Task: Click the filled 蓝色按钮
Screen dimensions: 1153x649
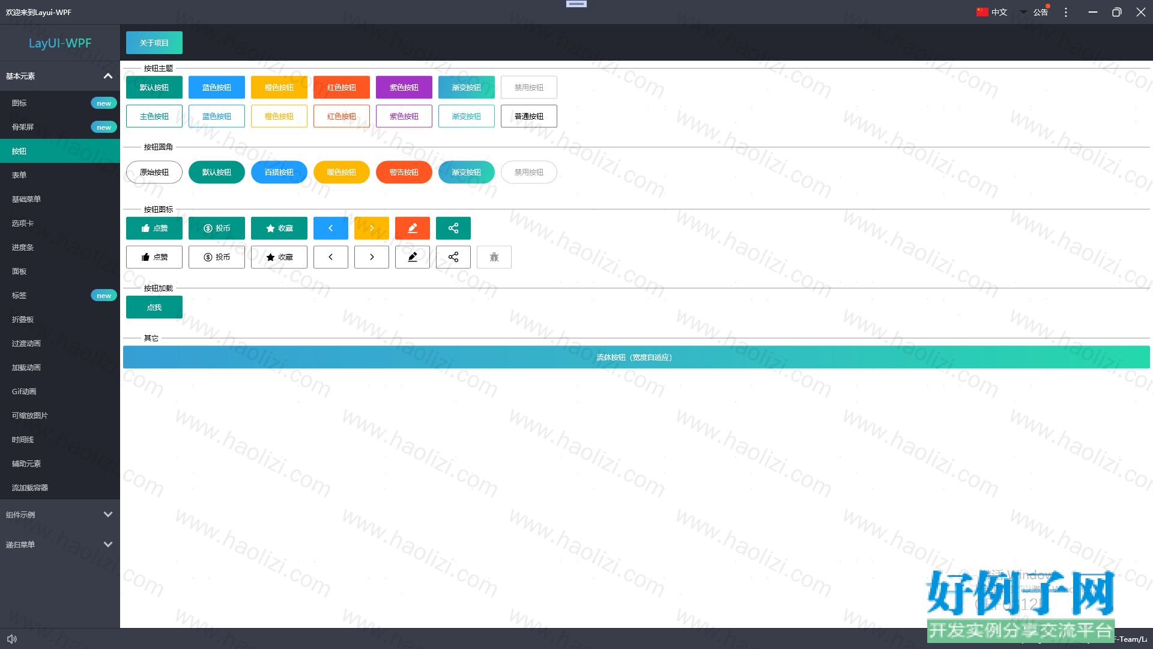Action: pos(217,87)
